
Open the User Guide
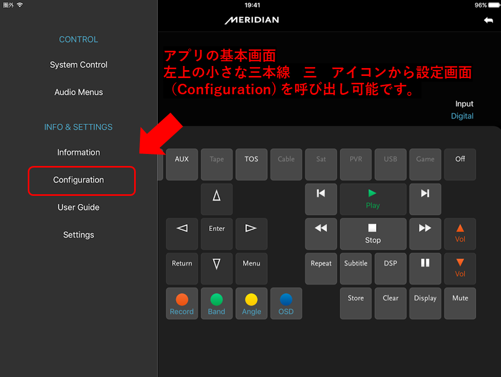pos(79,207)
